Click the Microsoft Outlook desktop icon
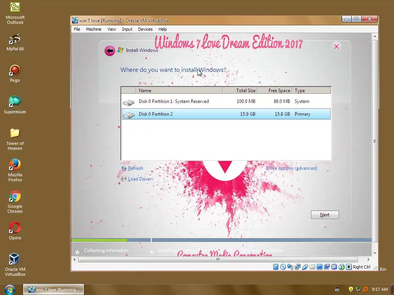 15,13
